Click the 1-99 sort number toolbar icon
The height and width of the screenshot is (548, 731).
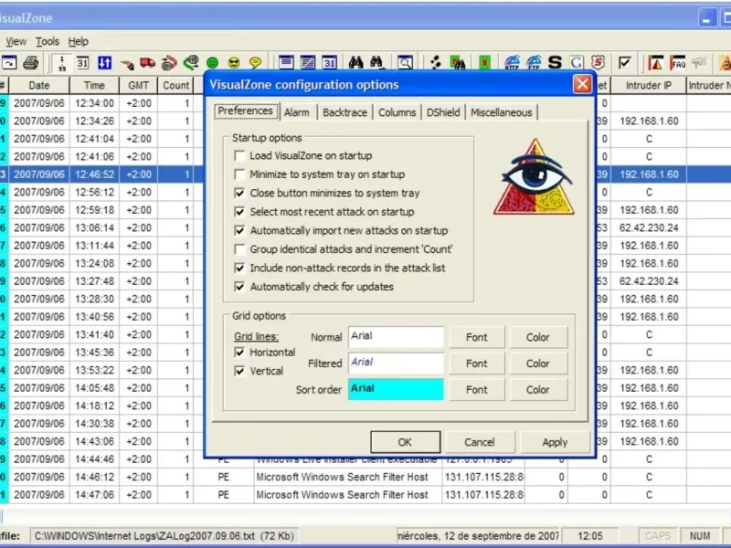(62, 62)
